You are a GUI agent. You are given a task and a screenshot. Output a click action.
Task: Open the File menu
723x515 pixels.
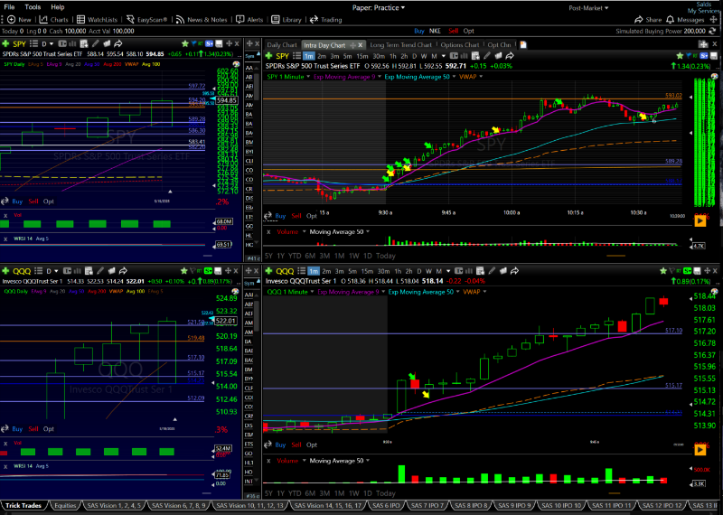tap(9, 7)
